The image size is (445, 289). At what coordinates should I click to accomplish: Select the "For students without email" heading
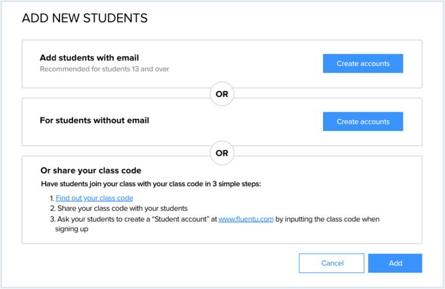pos(94,120)
